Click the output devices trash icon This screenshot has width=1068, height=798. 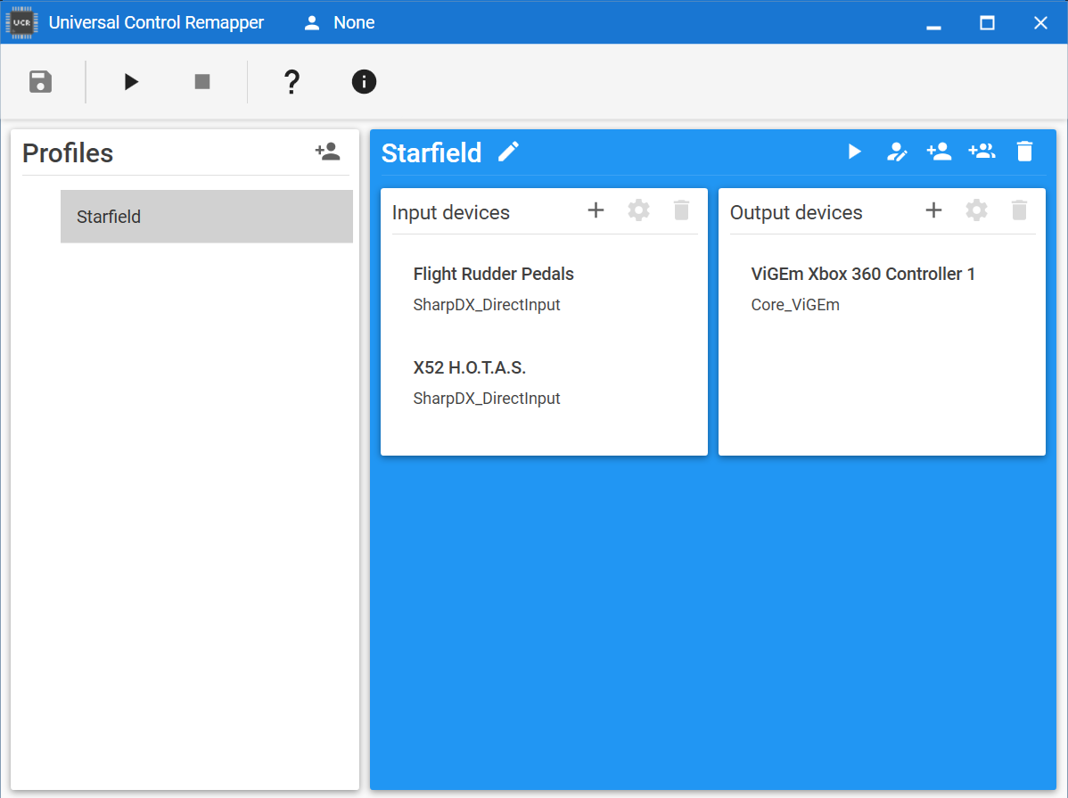click(x=1019, y=210)
